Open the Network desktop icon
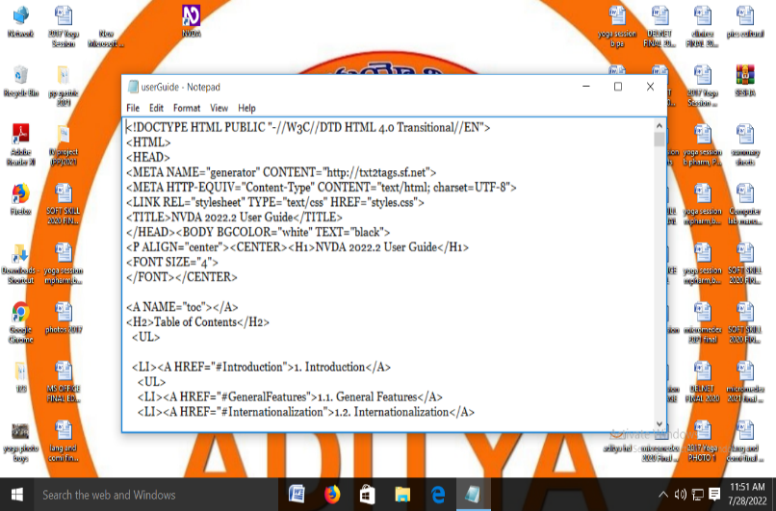The image size is (776, 511). pos(21,21)
